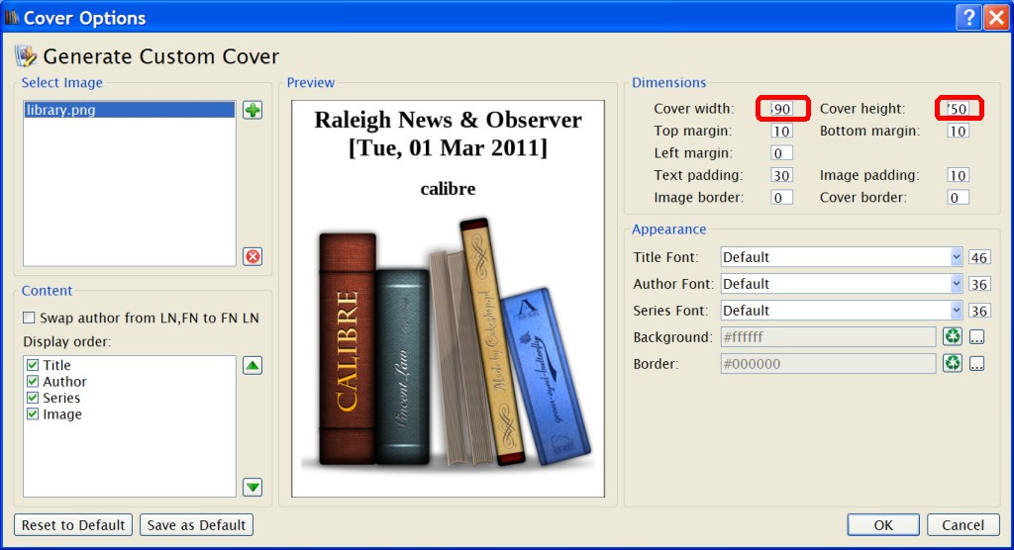The width and height of the screenshot is (1014, 550).
Task: Click the help question mark in the title bar
Action: coord(968,18)
